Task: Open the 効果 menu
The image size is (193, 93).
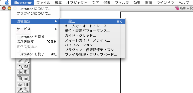Action: tap(137, 3)
